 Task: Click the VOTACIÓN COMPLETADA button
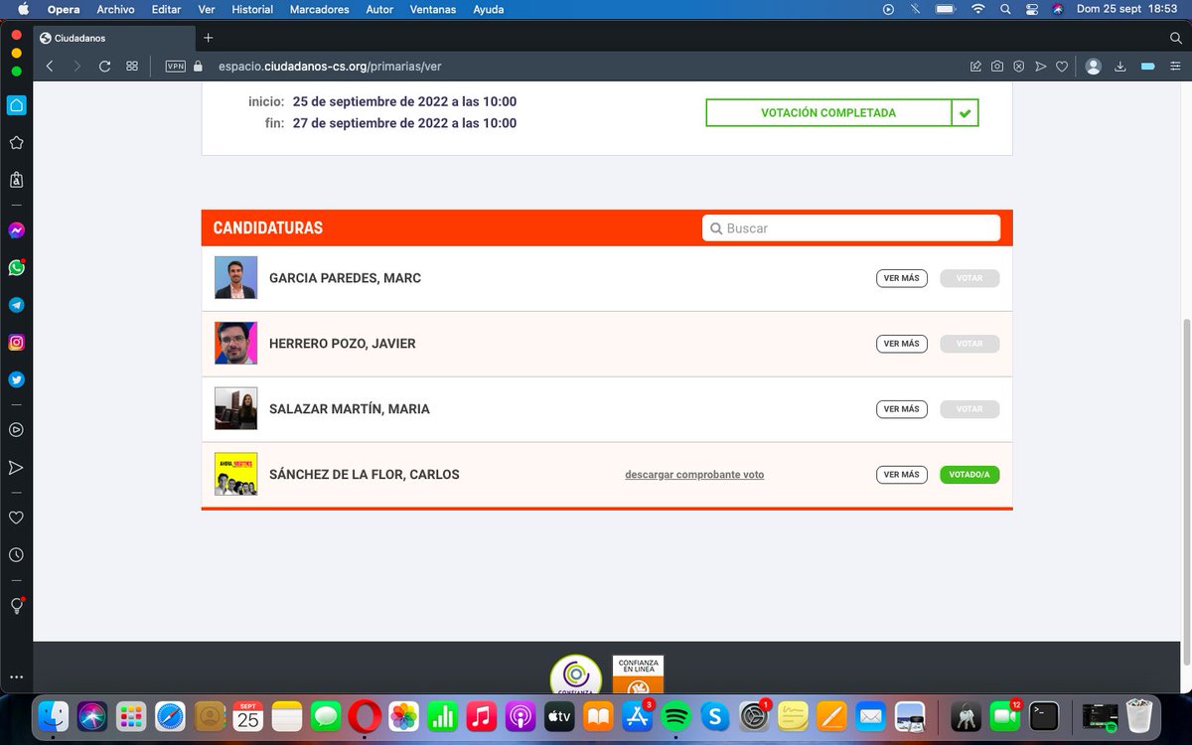[x=842, y=113]
